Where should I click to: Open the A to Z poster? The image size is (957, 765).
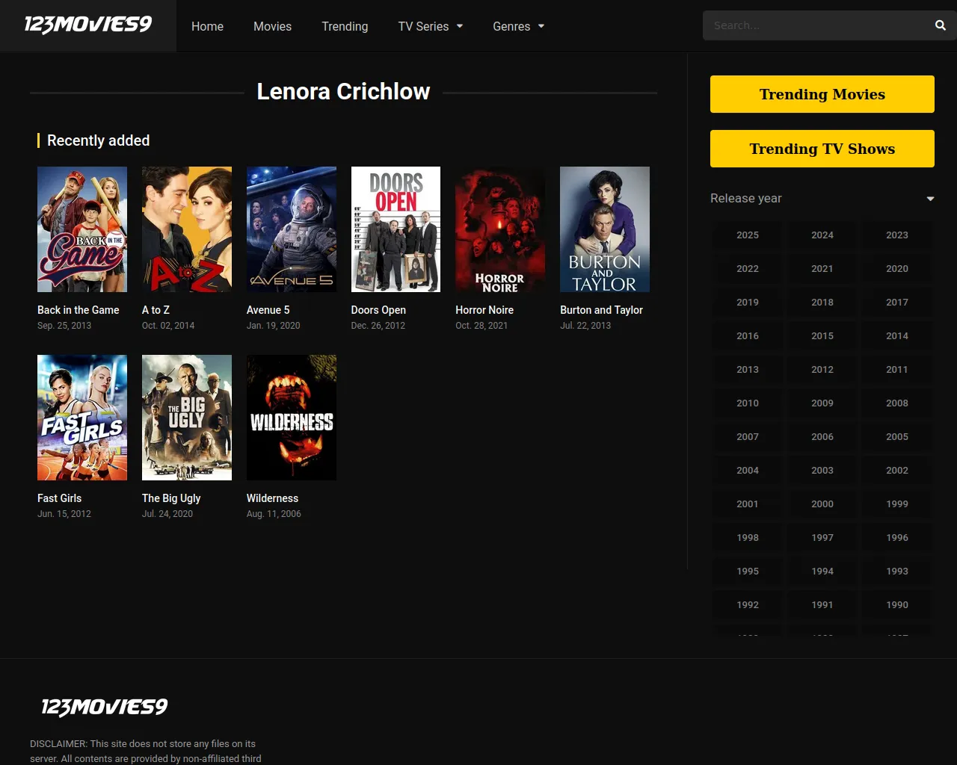tap(187, 229)
